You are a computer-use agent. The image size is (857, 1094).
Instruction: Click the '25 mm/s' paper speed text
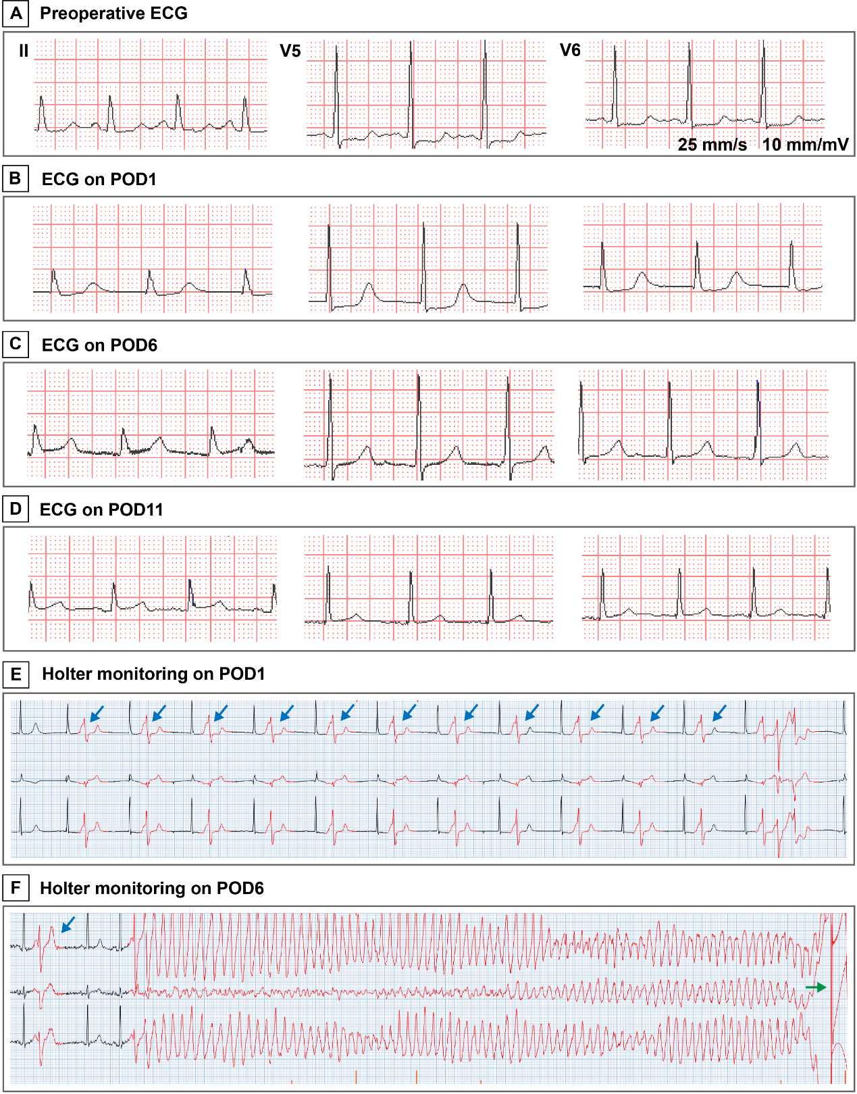[x=712, y=144]
